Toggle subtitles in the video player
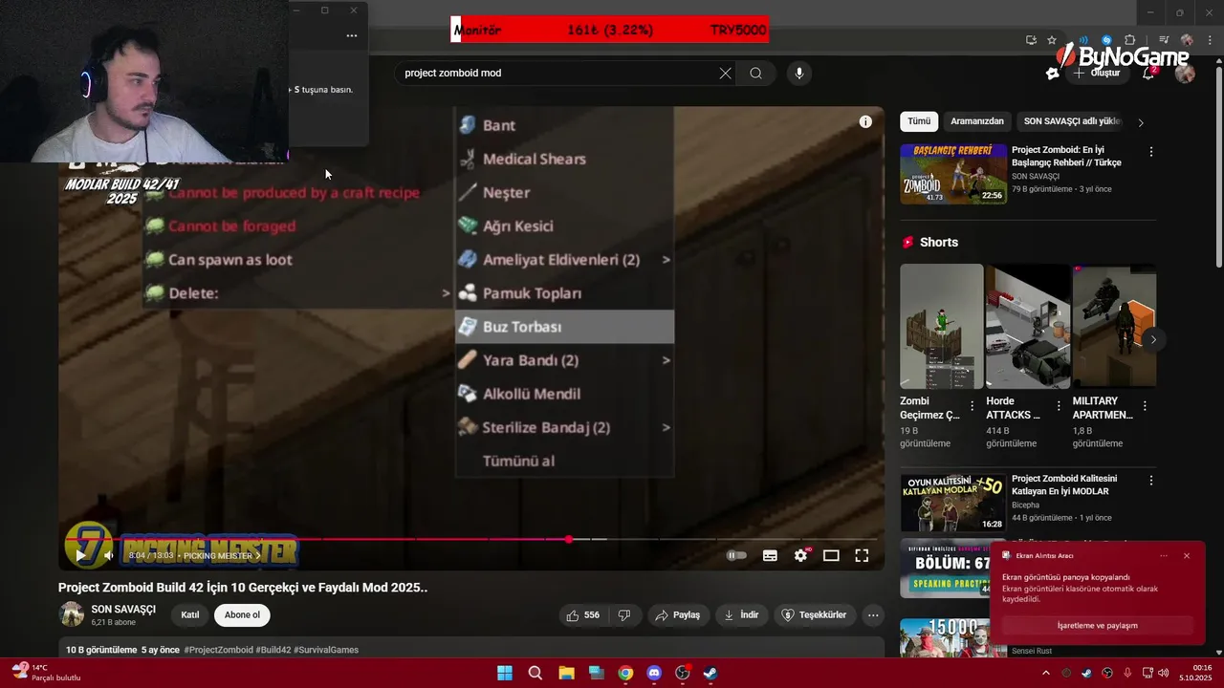Viewport: 1224px width, 688px height. (770, 555)
